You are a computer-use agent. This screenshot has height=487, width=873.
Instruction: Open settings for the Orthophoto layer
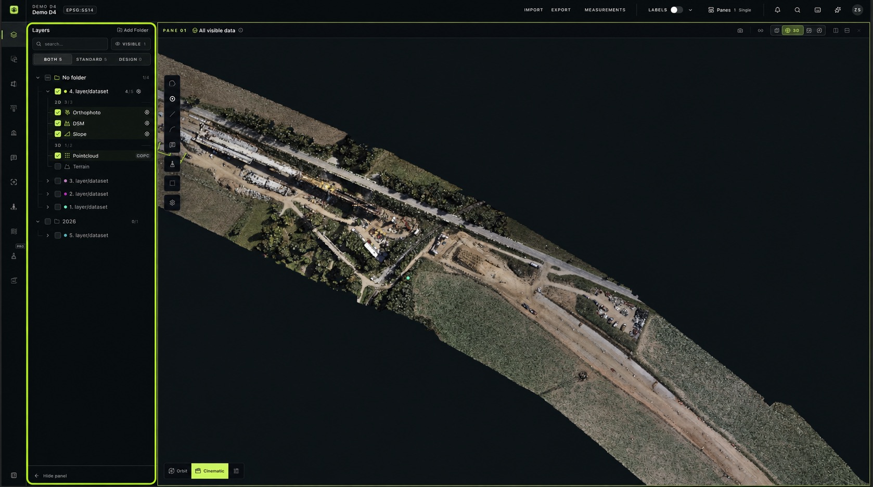point(147,112)
